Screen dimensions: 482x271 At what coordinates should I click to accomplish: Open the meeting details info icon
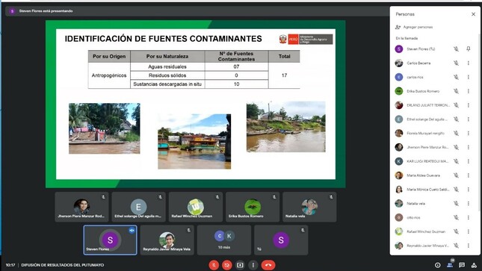(x=438, y=265)
